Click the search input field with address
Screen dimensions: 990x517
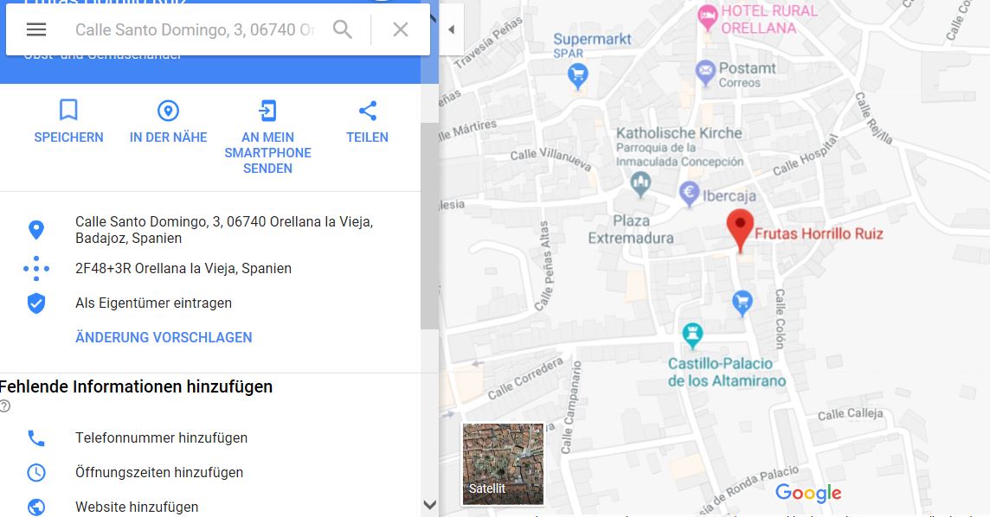click(195, 29)
